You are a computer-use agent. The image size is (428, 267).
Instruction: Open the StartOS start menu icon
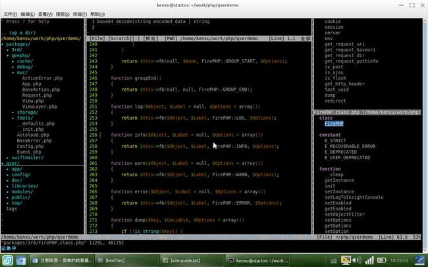(7, 260)
